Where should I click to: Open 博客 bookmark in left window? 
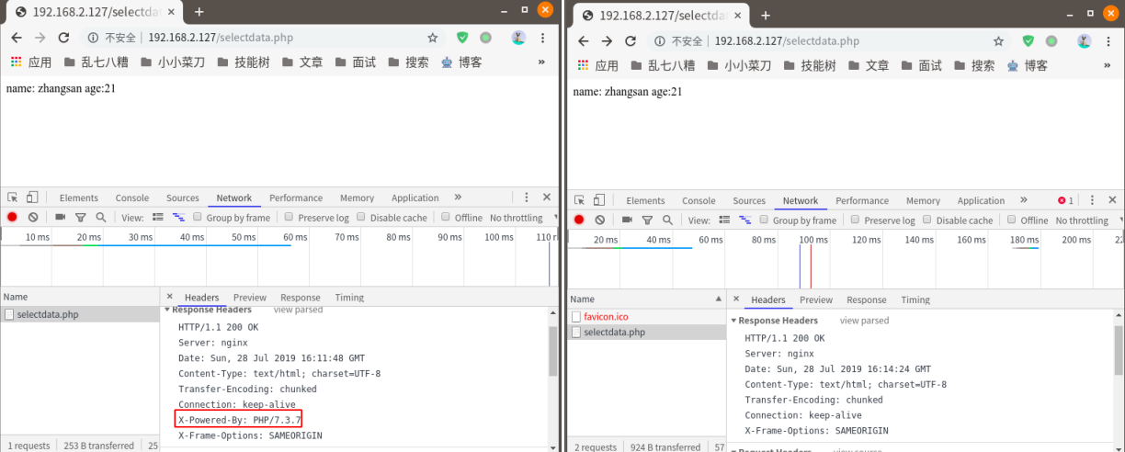462,62
